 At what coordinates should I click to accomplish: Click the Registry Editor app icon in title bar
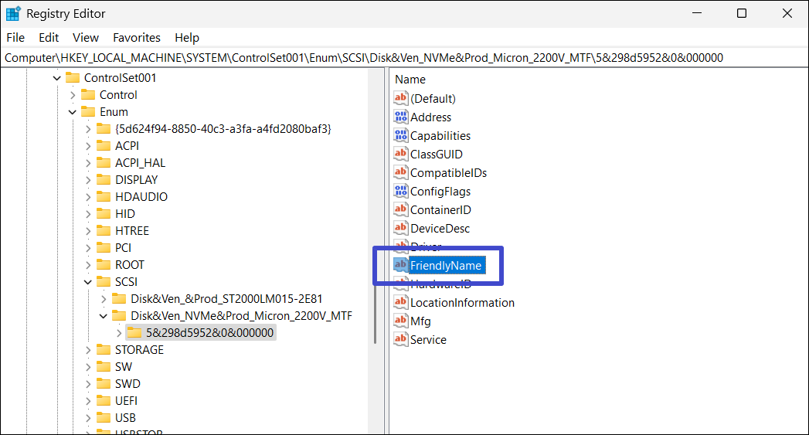[x=13, y=14]
